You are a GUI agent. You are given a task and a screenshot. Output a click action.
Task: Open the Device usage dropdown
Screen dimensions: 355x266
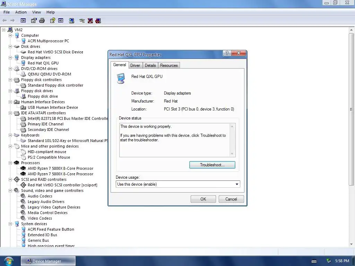tap(237, 184)
